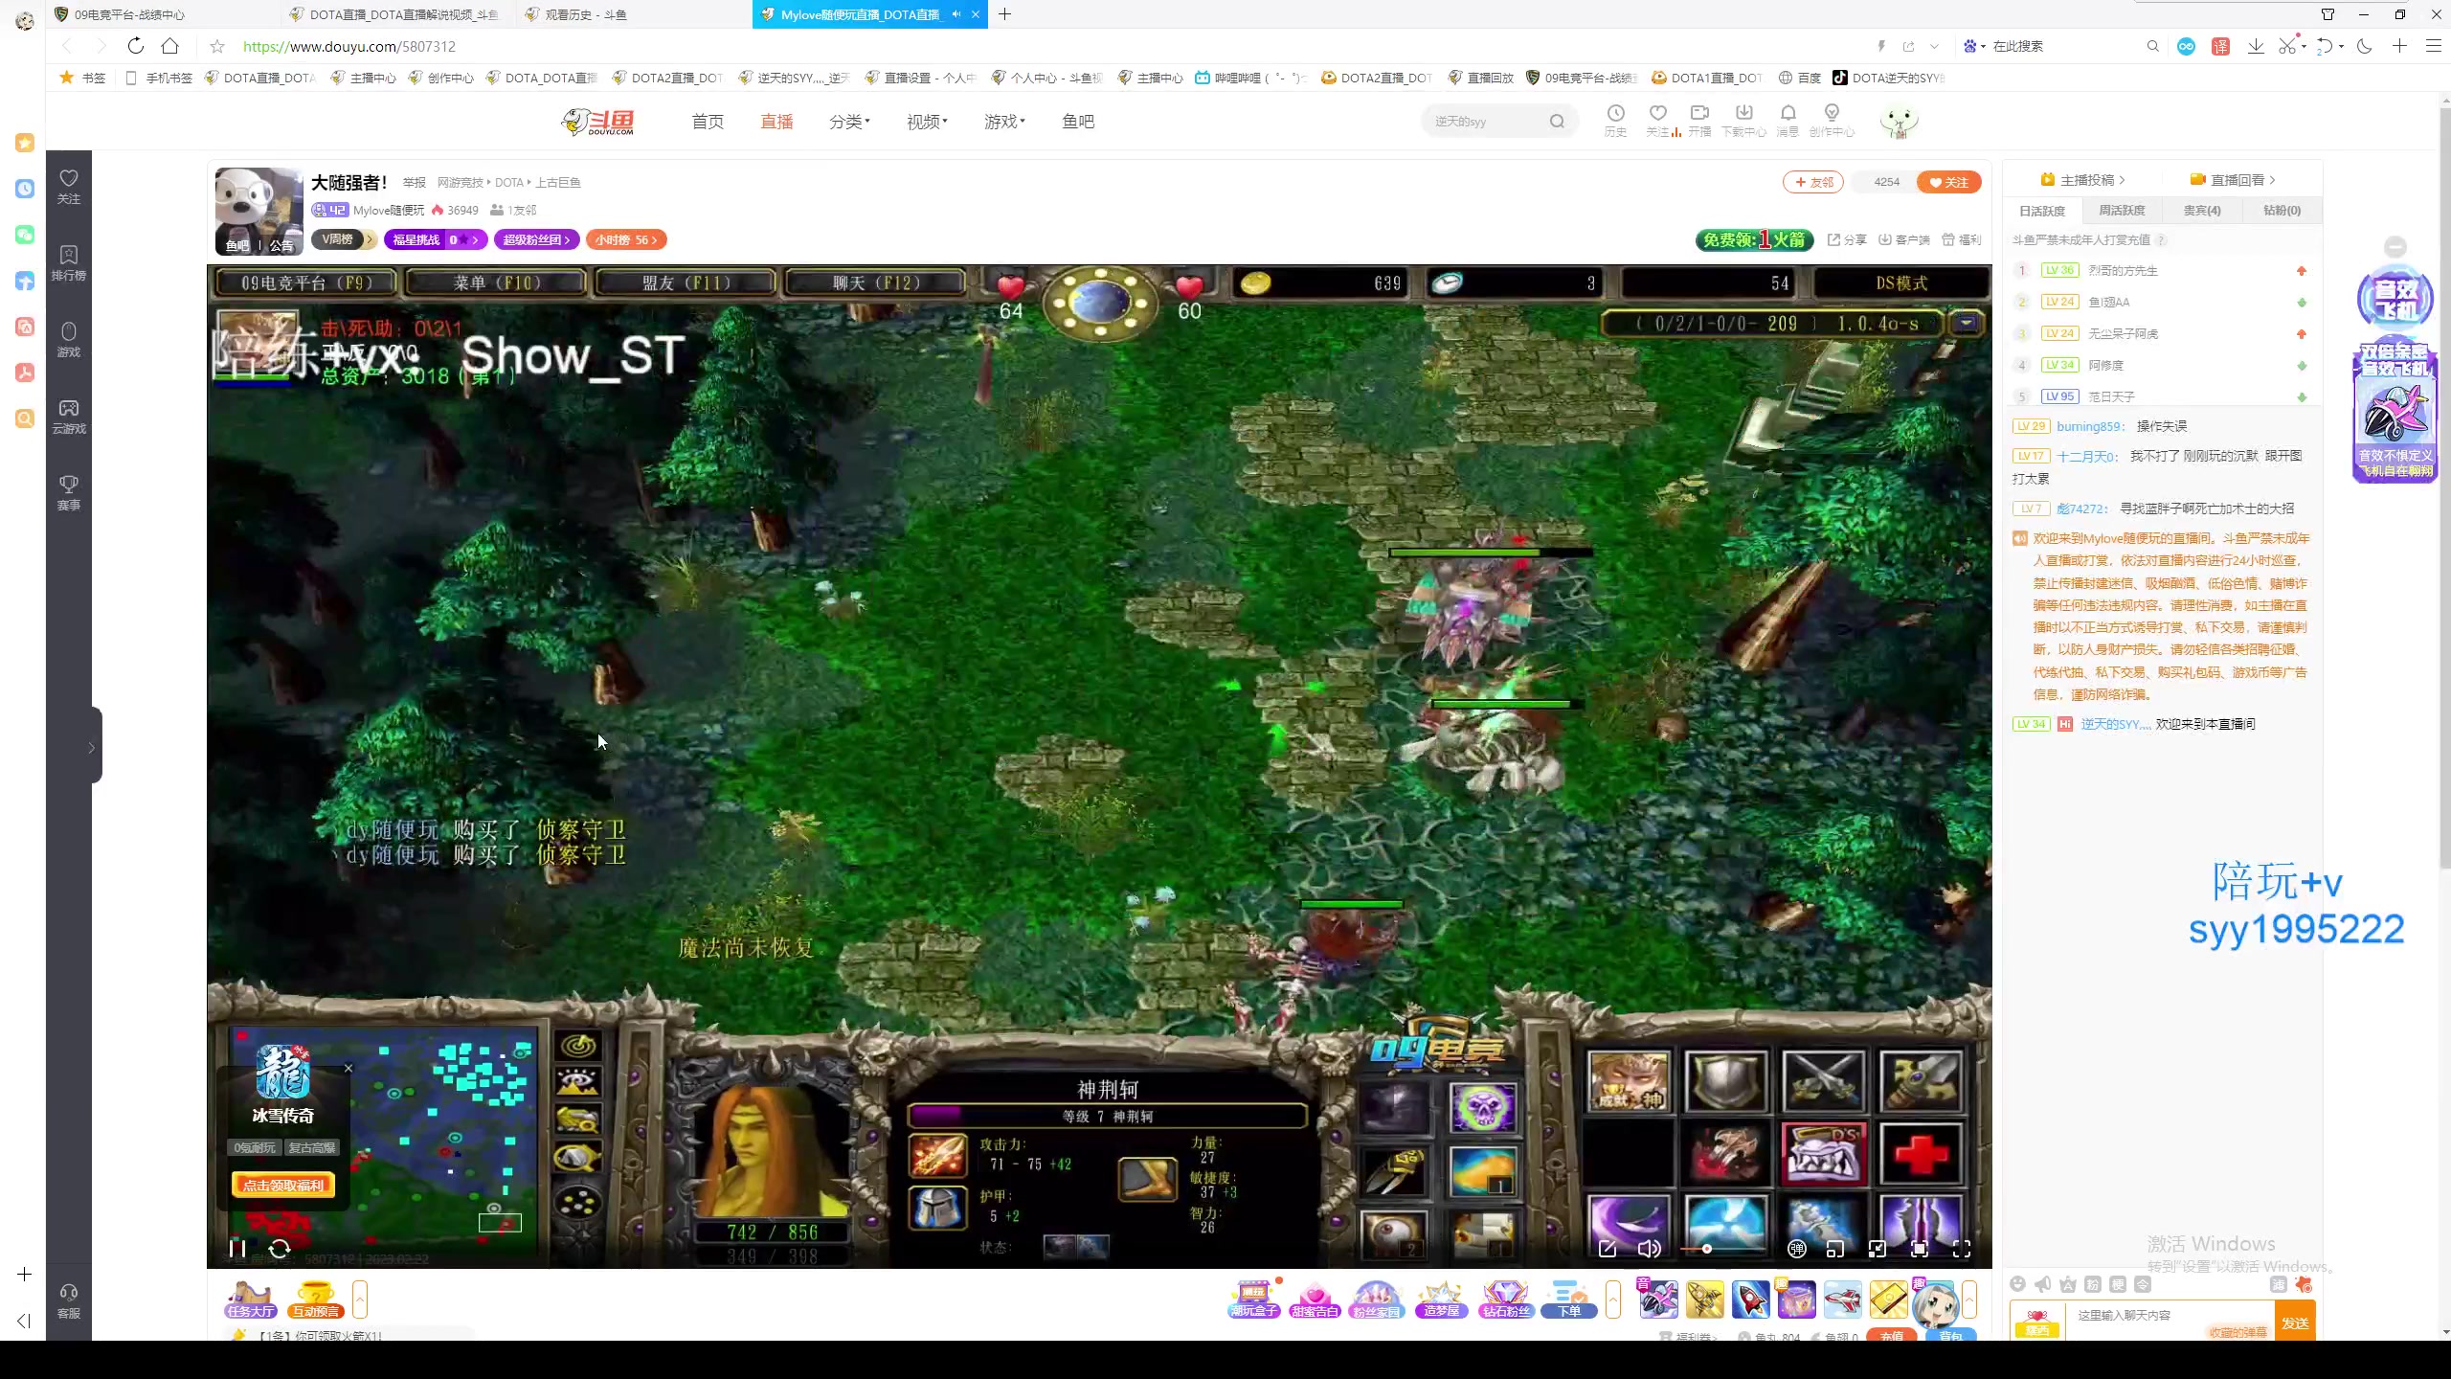Viewport: 2451px width, 1379px height.
Task: Toggle danmaku bullet comments in the player
Action: coord(1797,1248)
